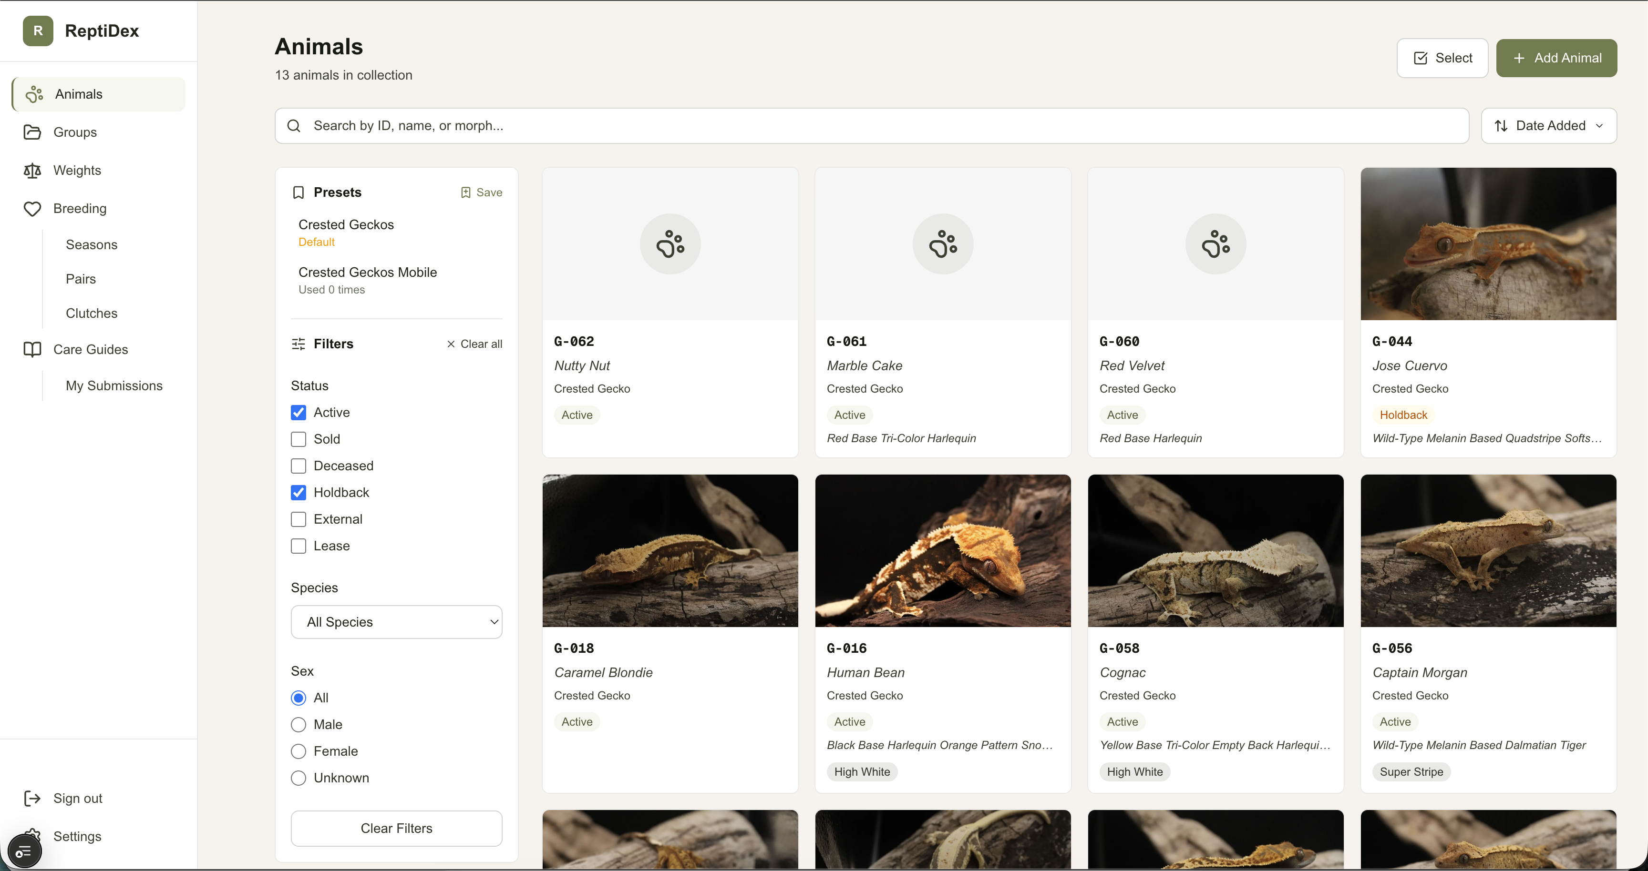Open the photo of Jose Cuervo G-044

coord(1488,243)
